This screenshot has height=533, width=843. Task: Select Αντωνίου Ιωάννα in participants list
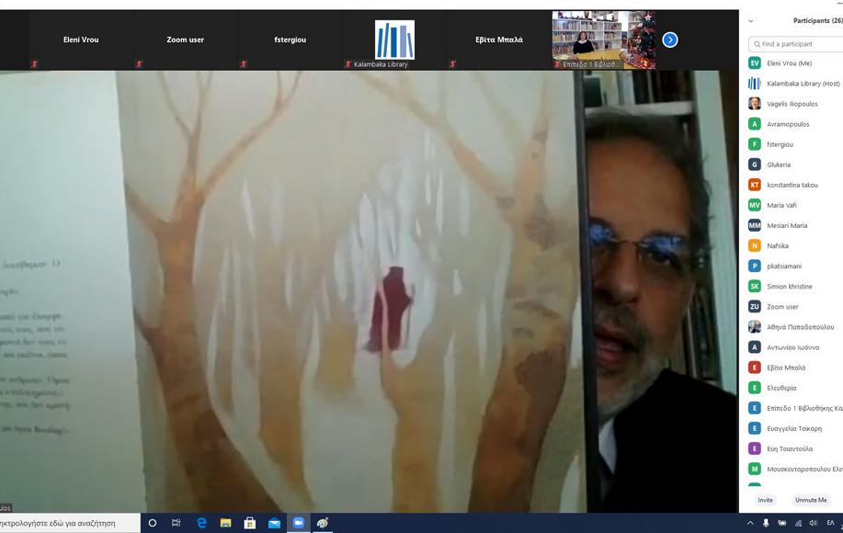[x=795, y=347]
